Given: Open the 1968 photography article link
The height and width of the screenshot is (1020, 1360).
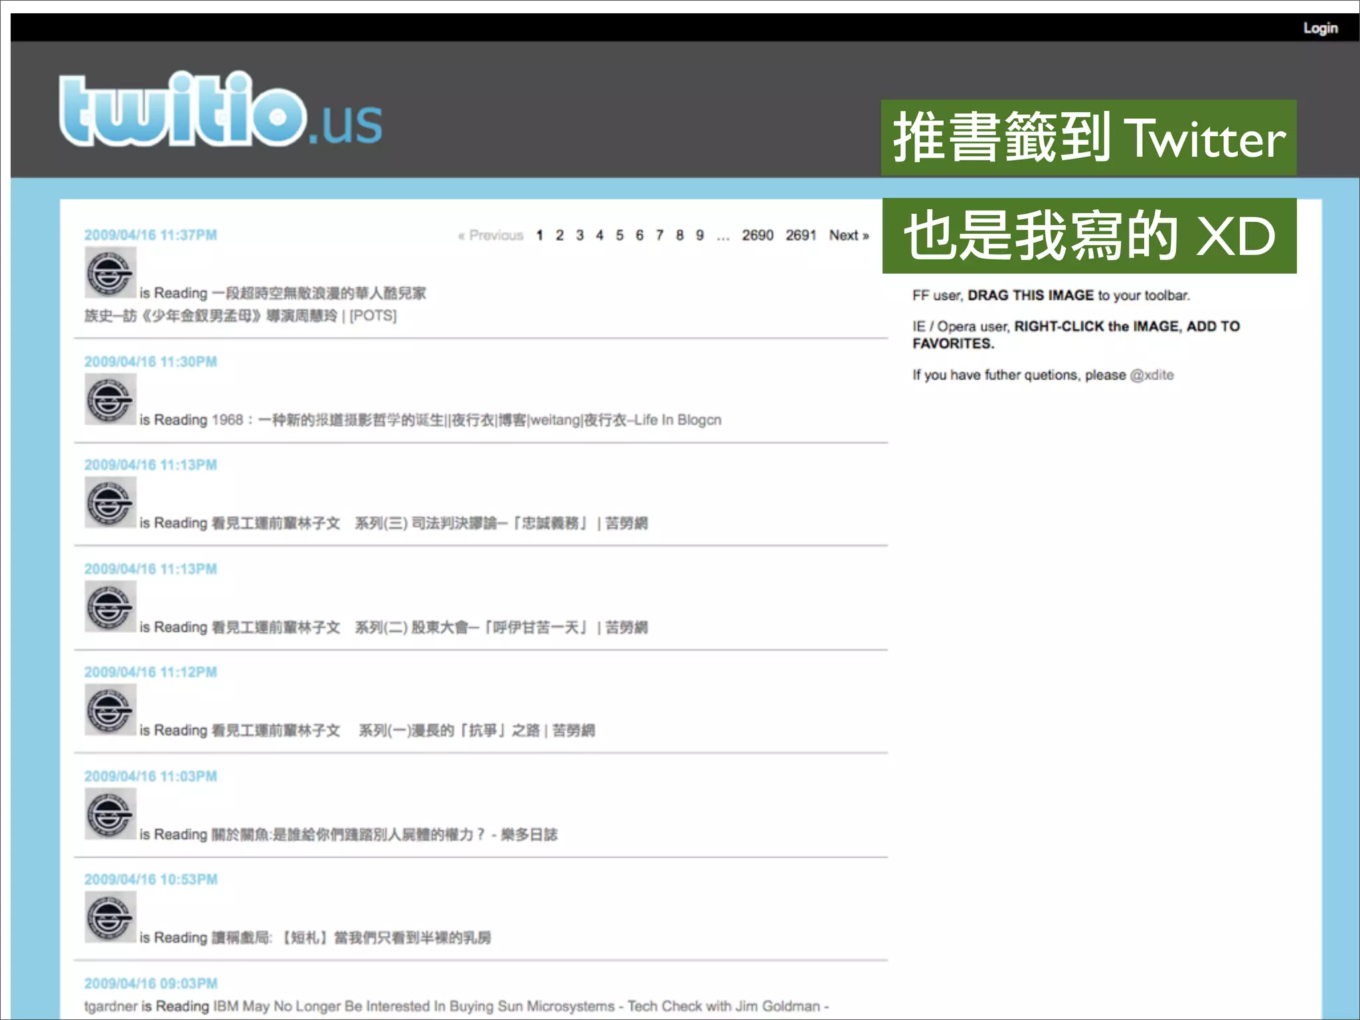Looking at the screenshot, I should 466,420.
